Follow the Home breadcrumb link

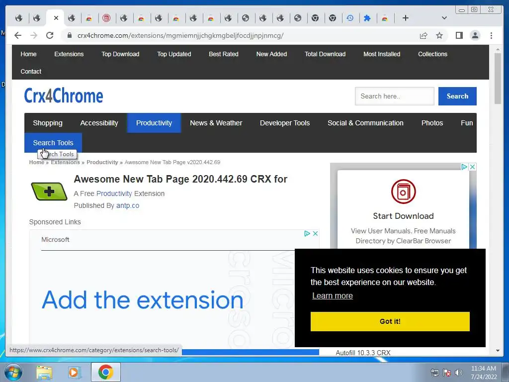[37, 162]
